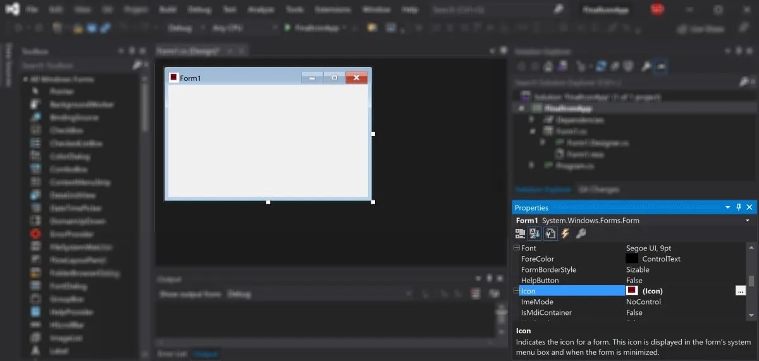This screenshot has height=361, width=759.
Task: Open the Help menu
Action: 410,10
